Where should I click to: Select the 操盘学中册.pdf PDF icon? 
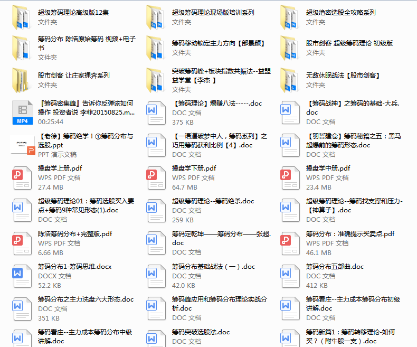(x=290, y=177)
